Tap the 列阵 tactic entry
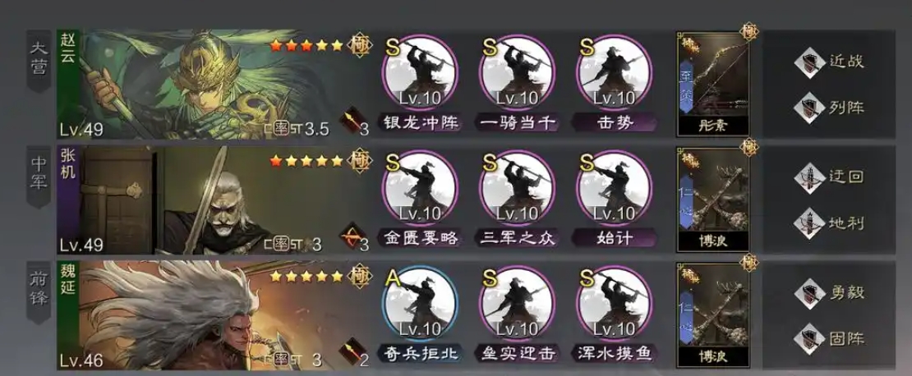The width and height of the screenshot is (912, 376). (x=829, y=108)
